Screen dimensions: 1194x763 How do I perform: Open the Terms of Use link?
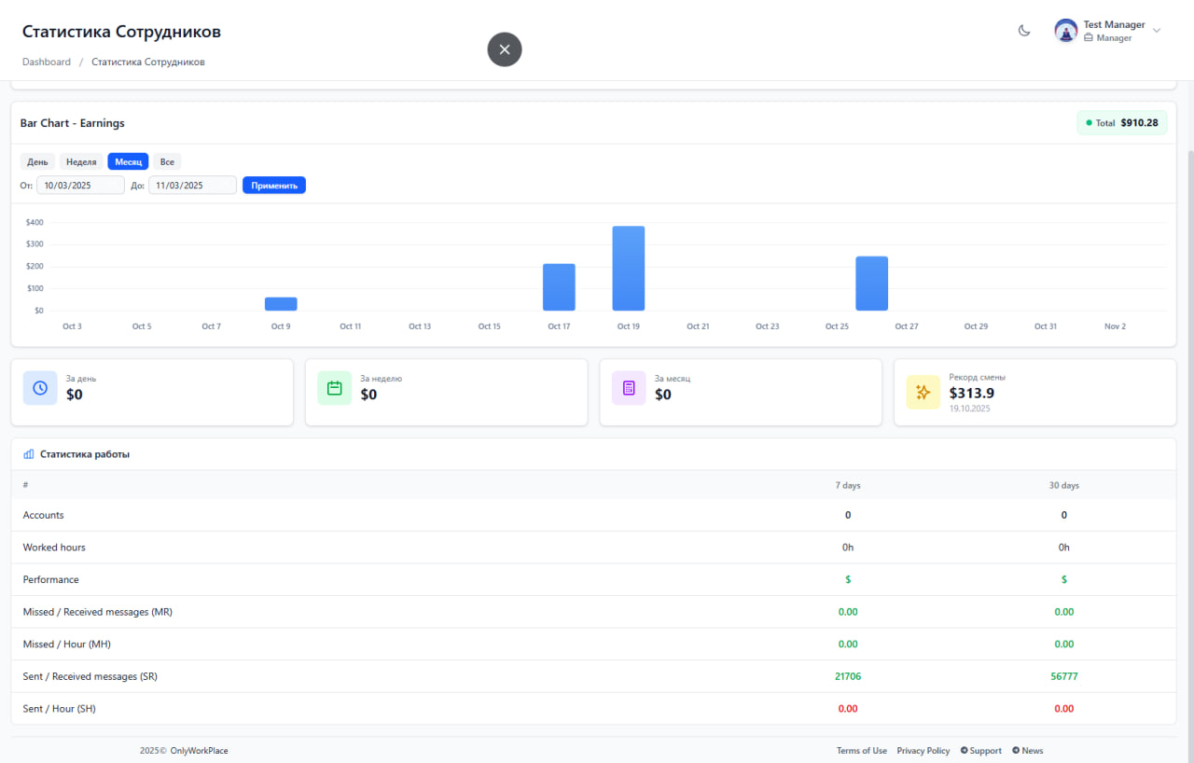(x=861, y=750)
